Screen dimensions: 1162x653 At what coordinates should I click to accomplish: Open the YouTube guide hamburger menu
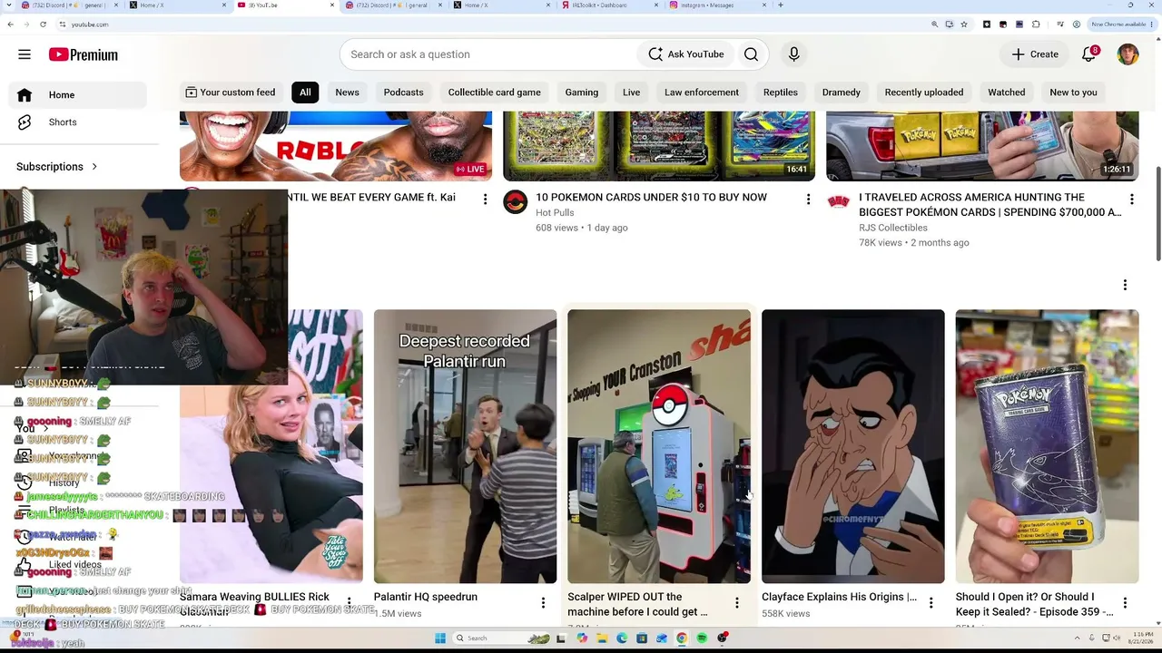[25, 54]
